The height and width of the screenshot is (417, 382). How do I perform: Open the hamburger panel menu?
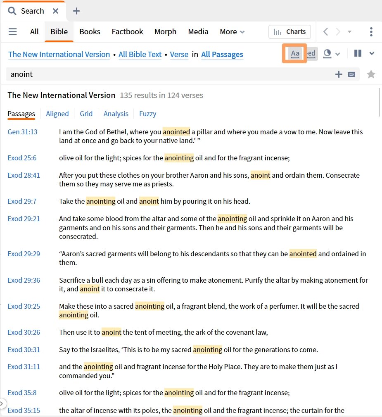12,32
